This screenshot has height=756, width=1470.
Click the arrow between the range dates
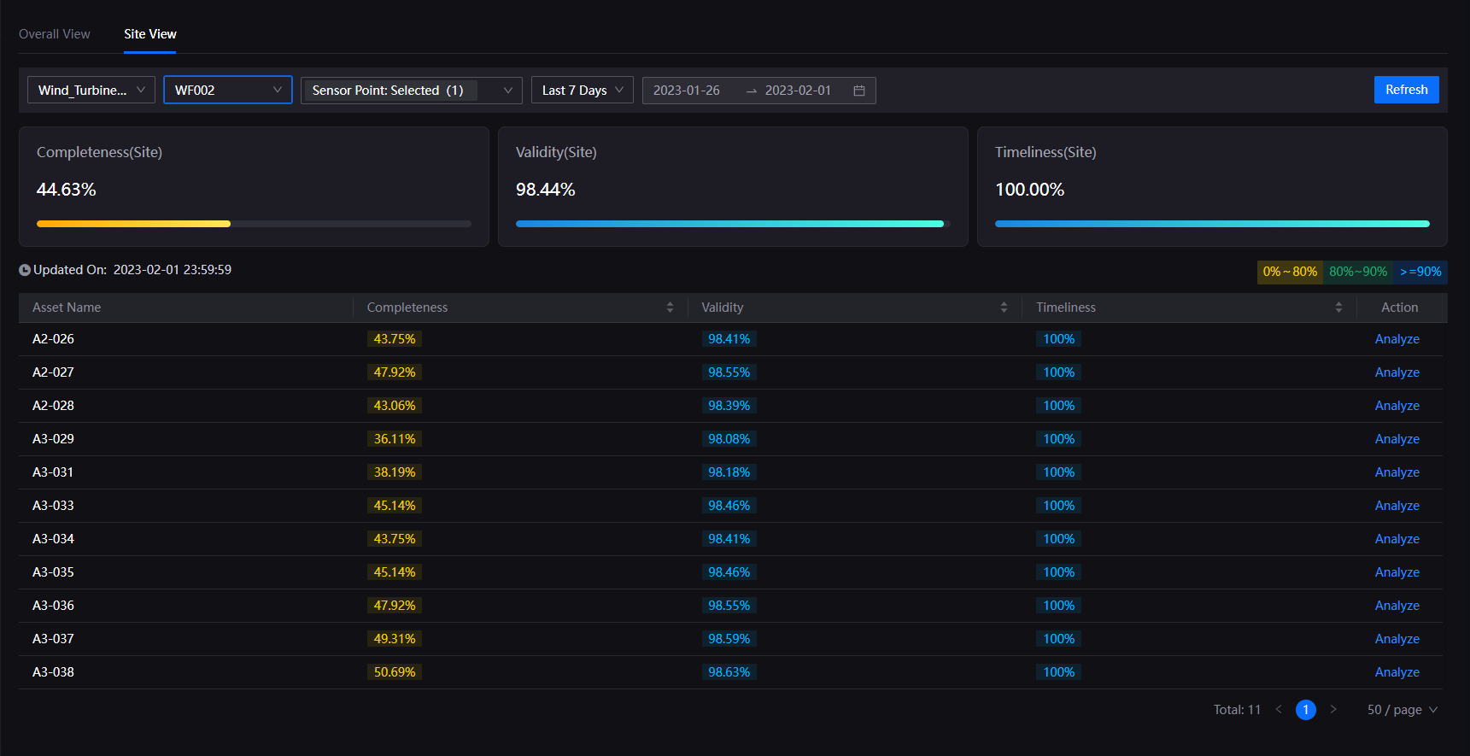752,91
